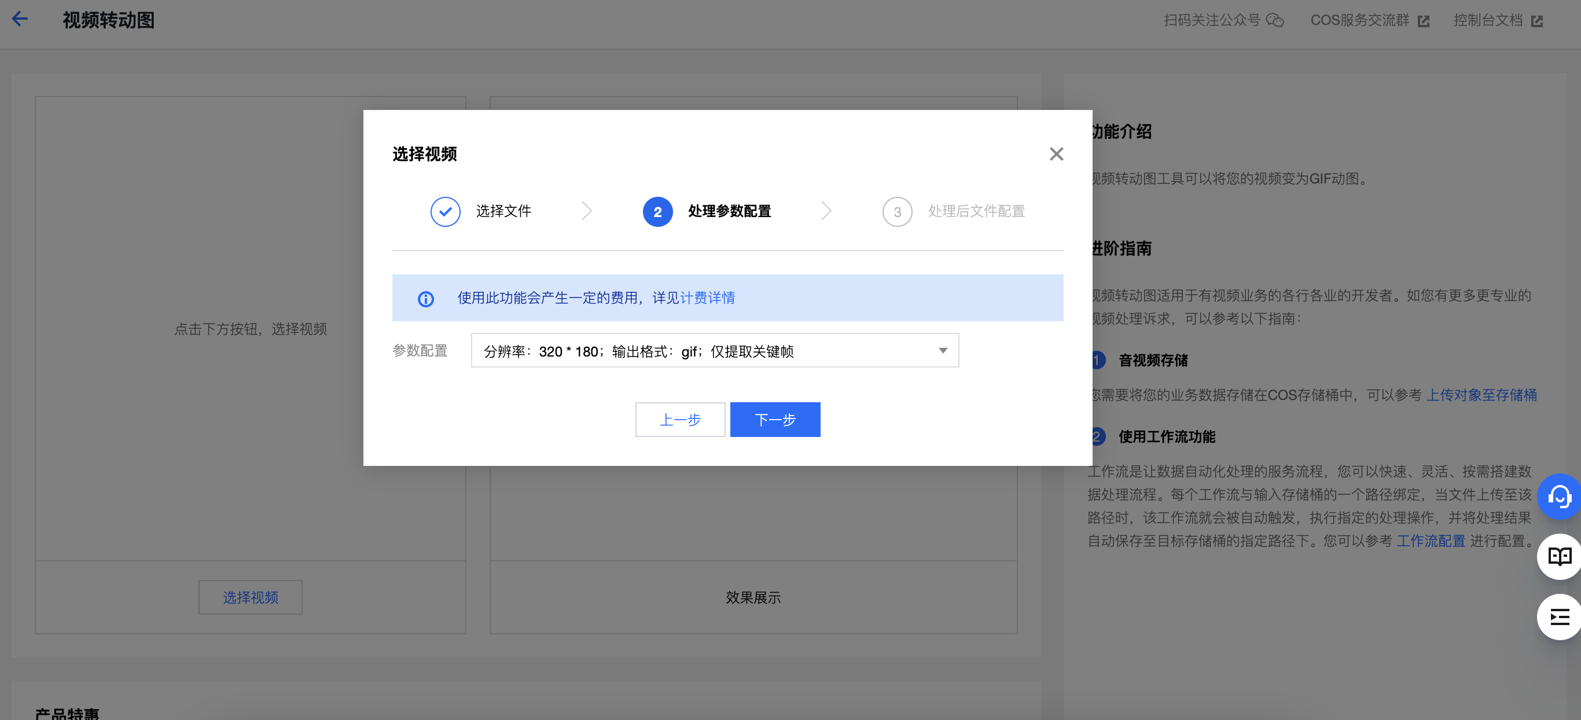The image size is (1581, 720).
Task: Open 控制台文档 external link icon
Action: click(x=1536, y=21)
